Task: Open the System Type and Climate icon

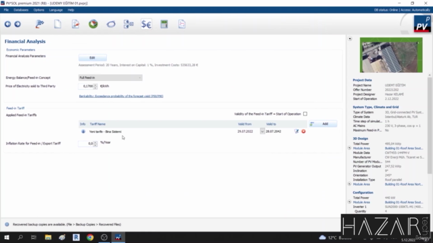Action: (x=75, y=24)
